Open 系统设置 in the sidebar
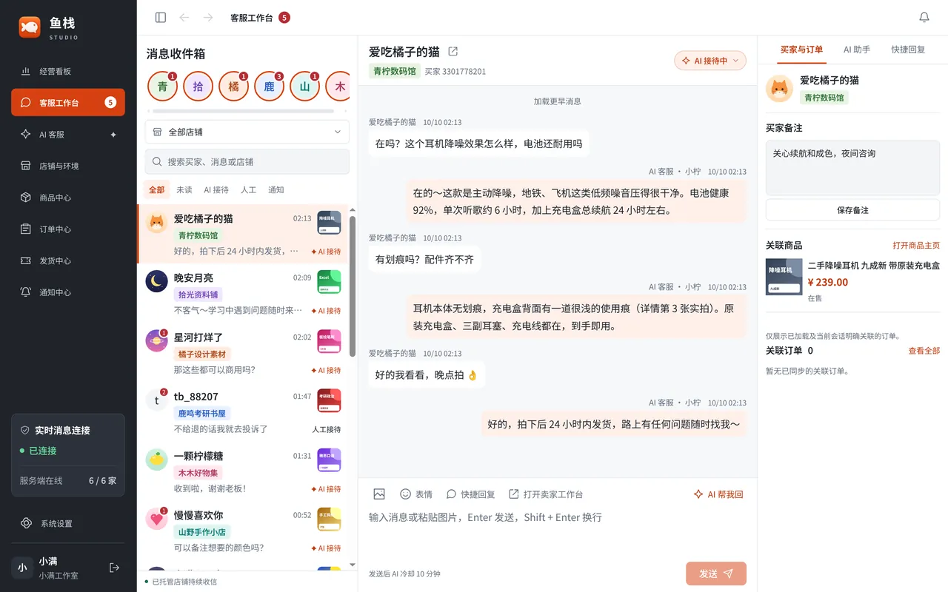Image resolution: width=948 pixels, height=592 pixels. click(68, 523)
